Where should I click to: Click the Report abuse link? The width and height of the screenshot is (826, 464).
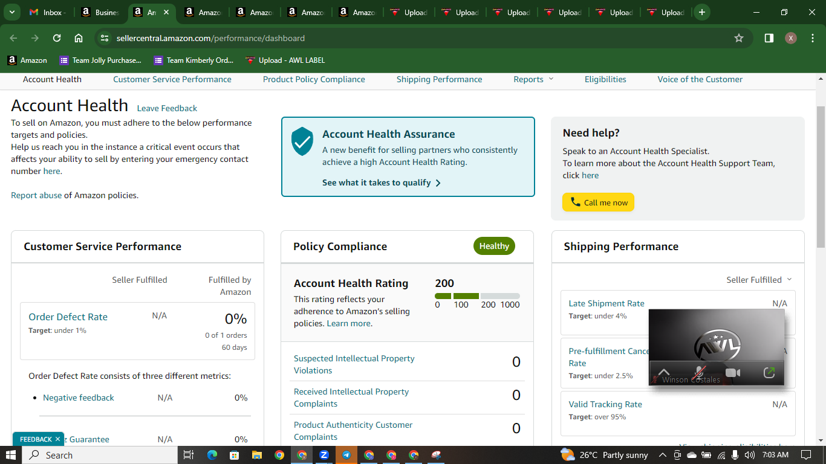[36, 195]
